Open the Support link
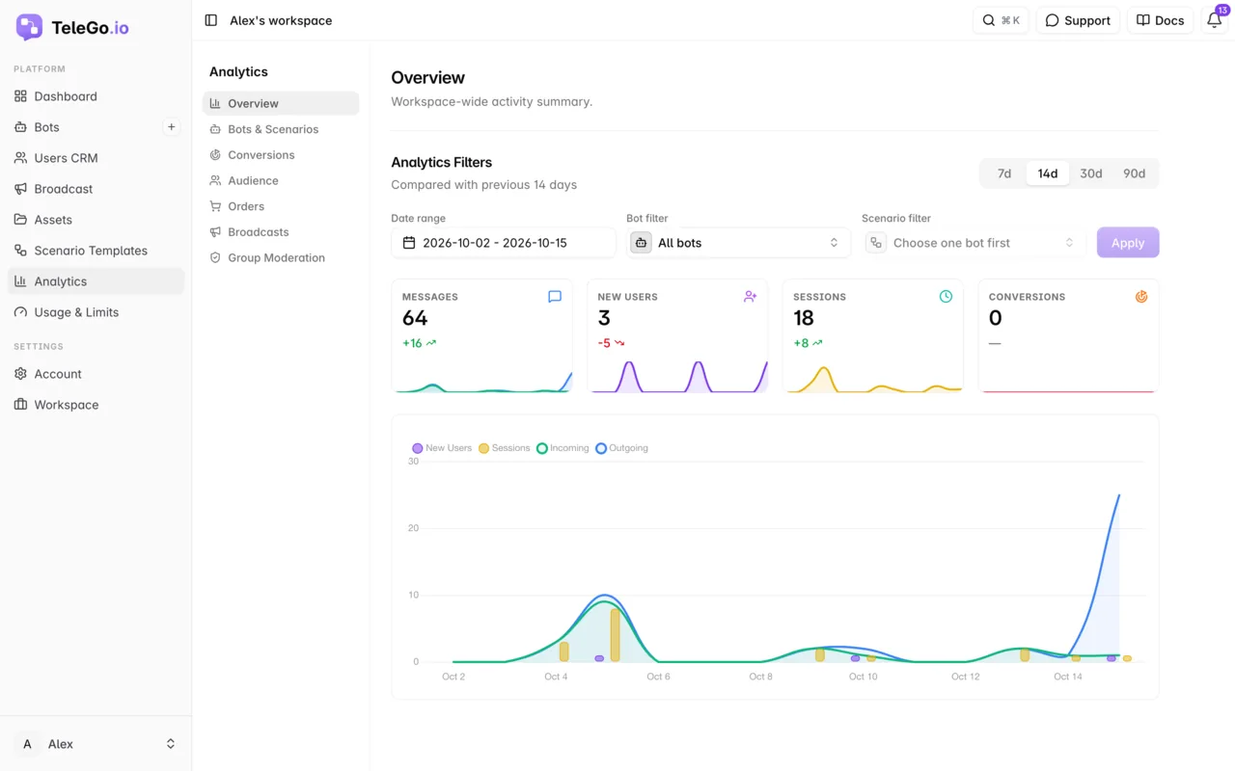 point(1078,20)
